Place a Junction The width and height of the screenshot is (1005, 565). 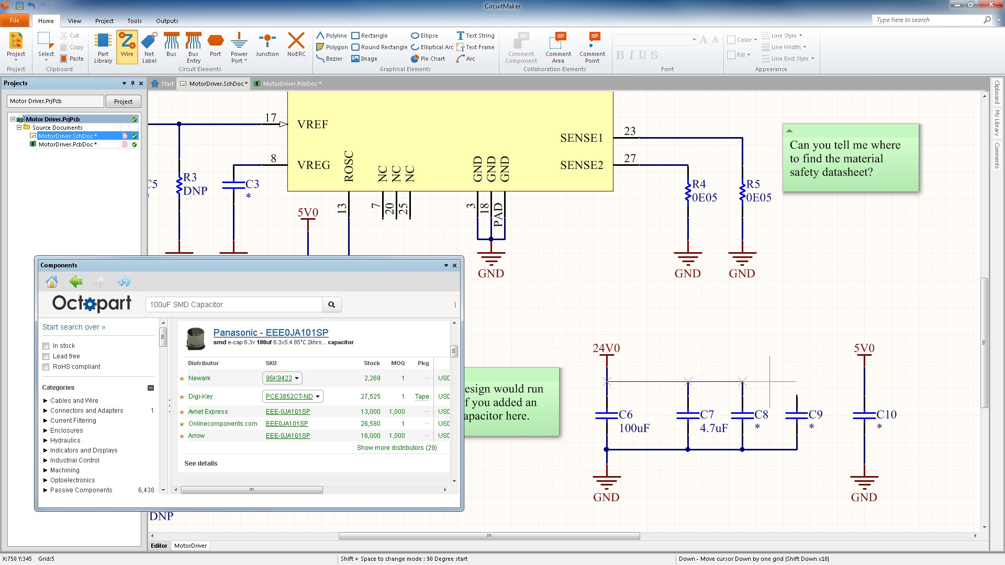coord(267,45)
